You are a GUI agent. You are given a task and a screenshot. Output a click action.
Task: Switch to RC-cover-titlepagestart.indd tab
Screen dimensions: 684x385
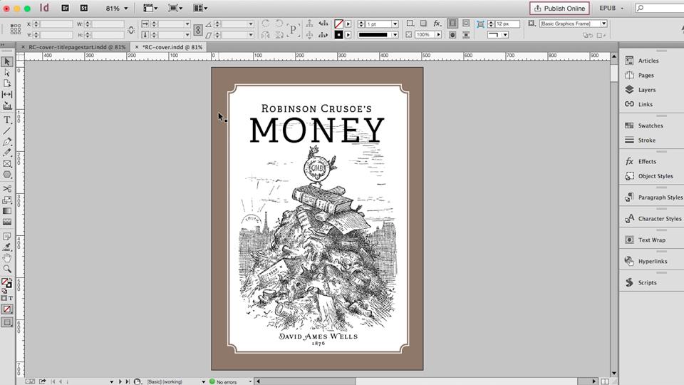coord(77,47)
